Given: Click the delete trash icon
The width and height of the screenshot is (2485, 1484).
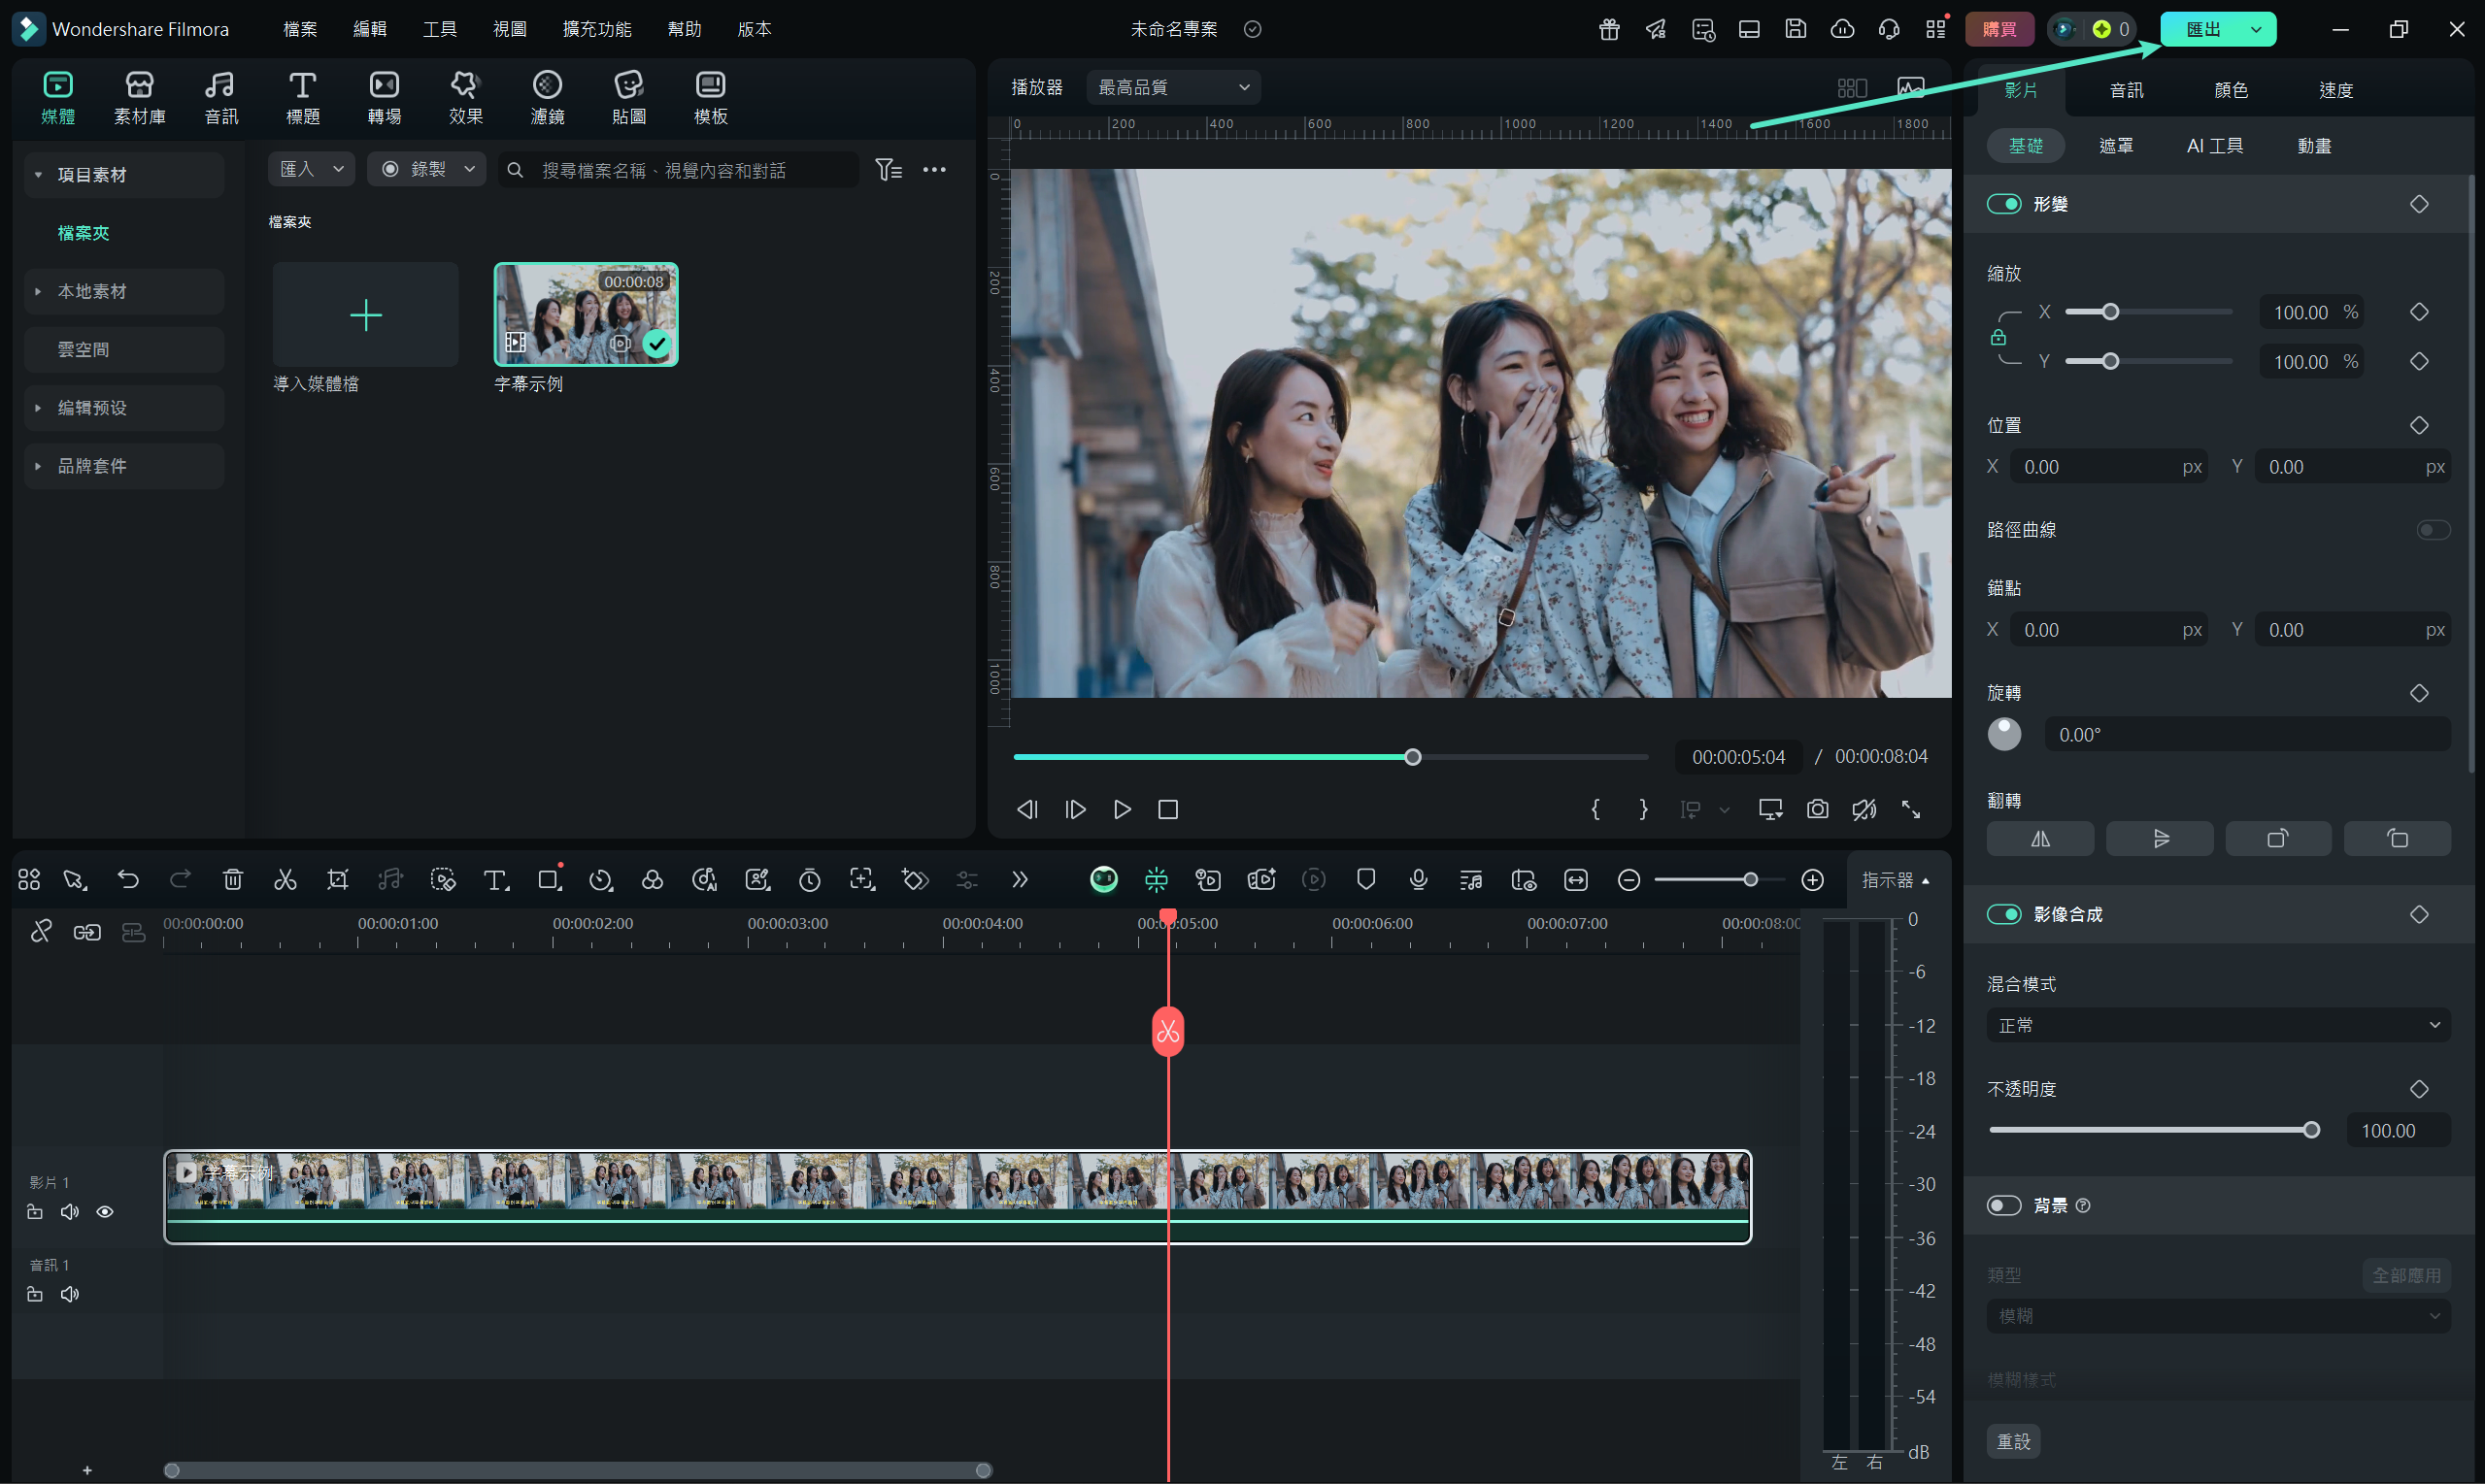Looking at the screenshot, I should pyautogui.click(x=232, y=880).
